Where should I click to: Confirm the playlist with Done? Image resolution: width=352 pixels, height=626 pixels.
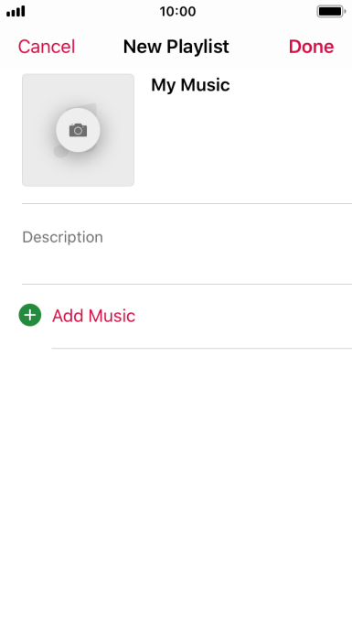[311, 47]
